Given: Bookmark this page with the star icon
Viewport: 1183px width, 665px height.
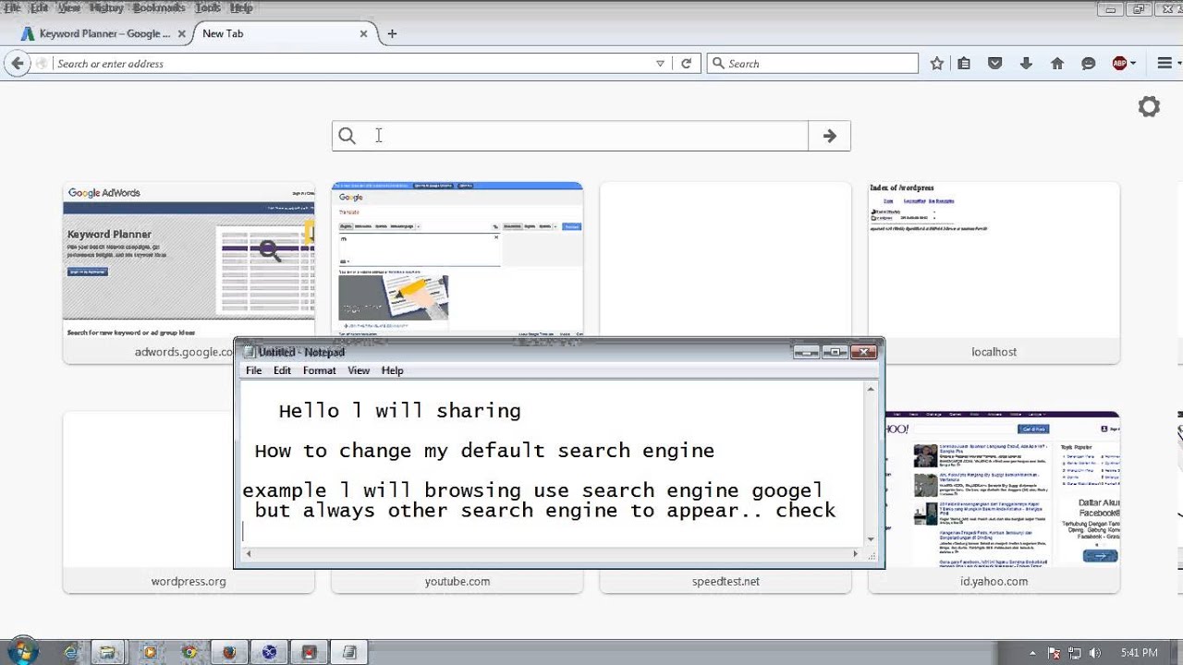Looking at the screenshot, I should tap(936, 64).
